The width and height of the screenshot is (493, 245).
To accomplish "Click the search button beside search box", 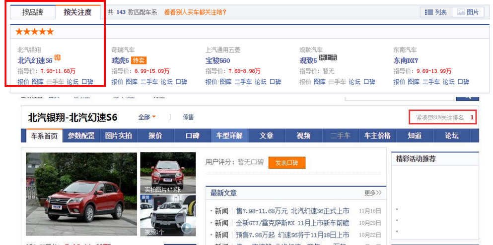I will (468, 98).
